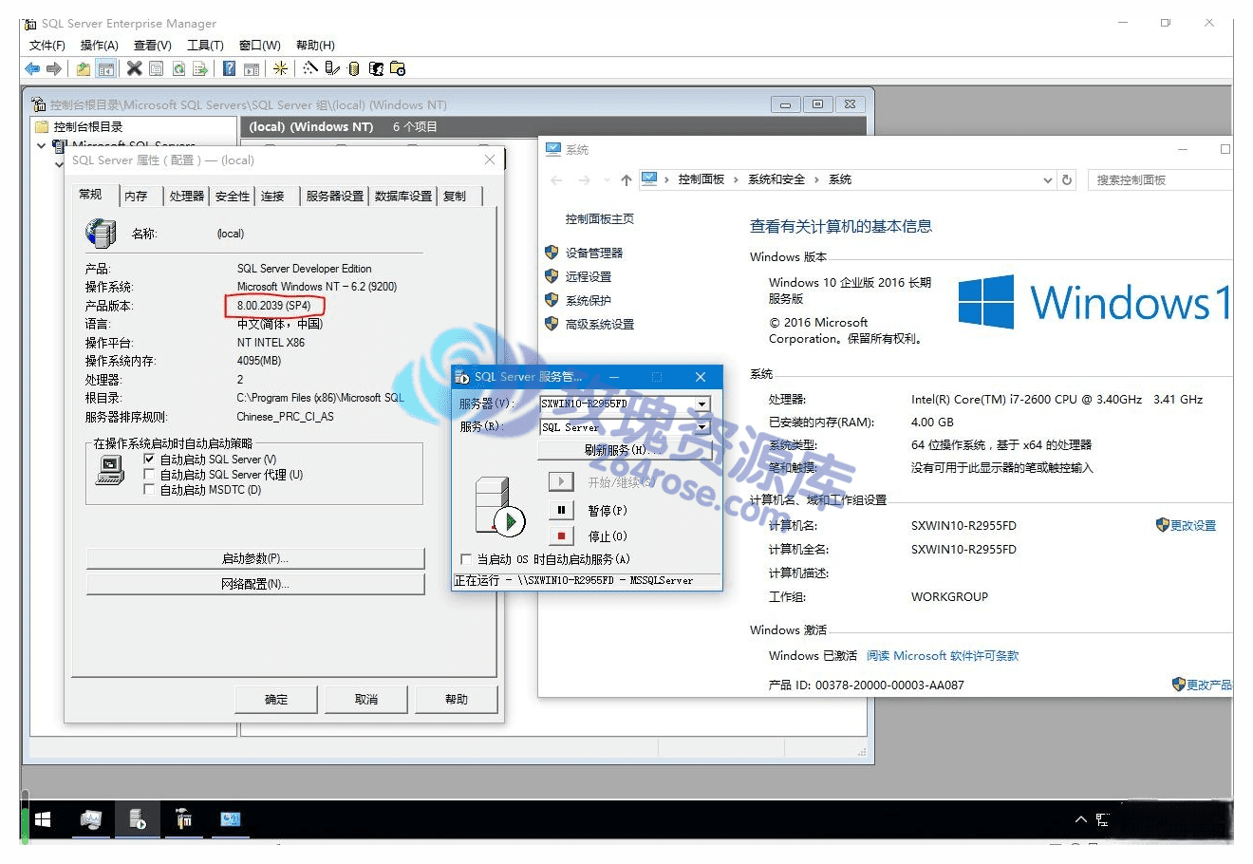Click the 网络配置(N)... button
1253x864 pixels.
[x=255, y=584]
